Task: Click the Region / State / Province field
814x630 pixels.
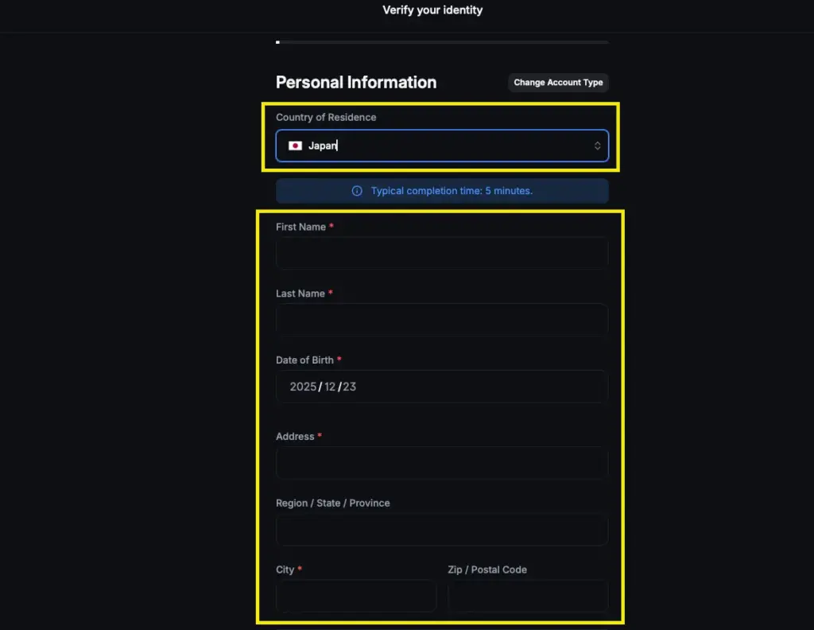Action: pyautogui.click(x=441, y=530)
